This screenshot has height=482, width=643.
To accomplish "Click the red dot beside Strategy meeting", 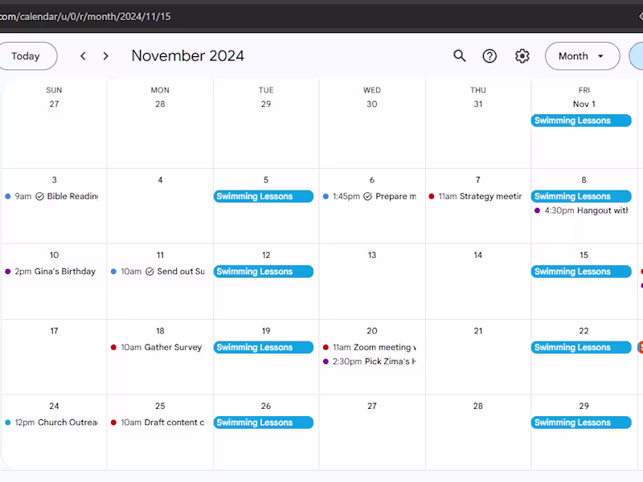I will [x=431, y=196].
